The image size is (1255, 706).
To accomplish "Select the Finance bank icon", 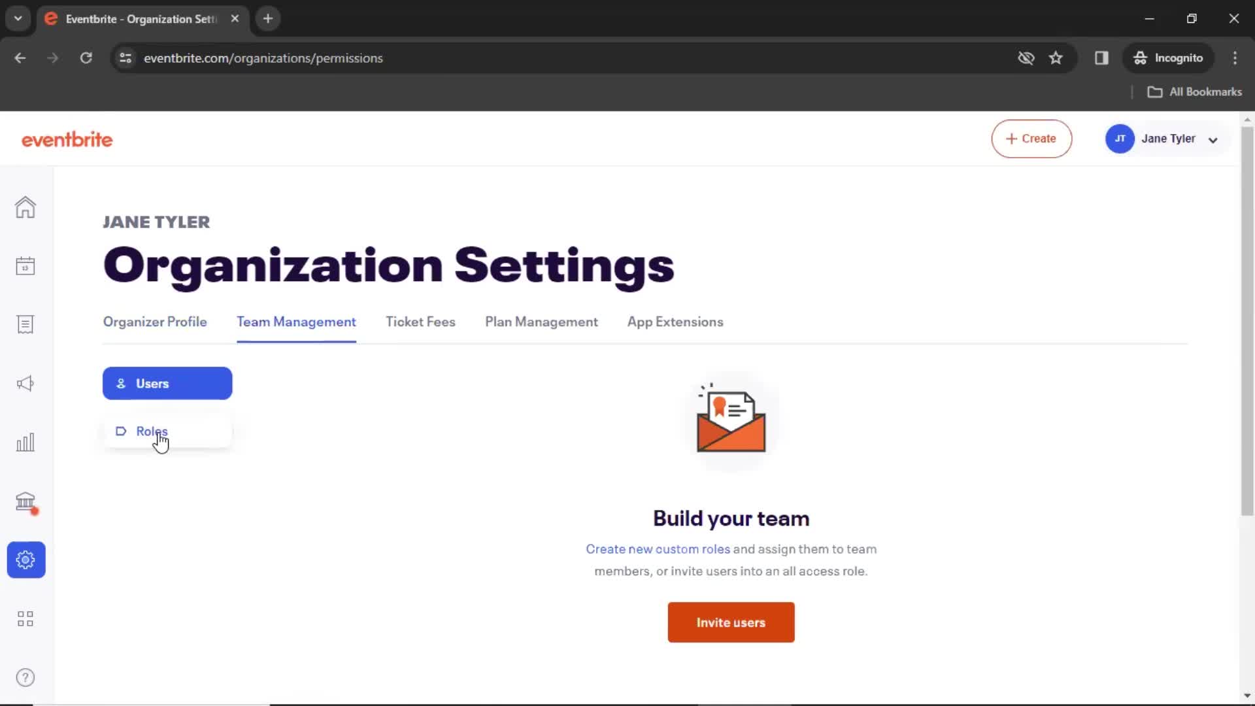I will pyautogui.click(x=25, y=500).
